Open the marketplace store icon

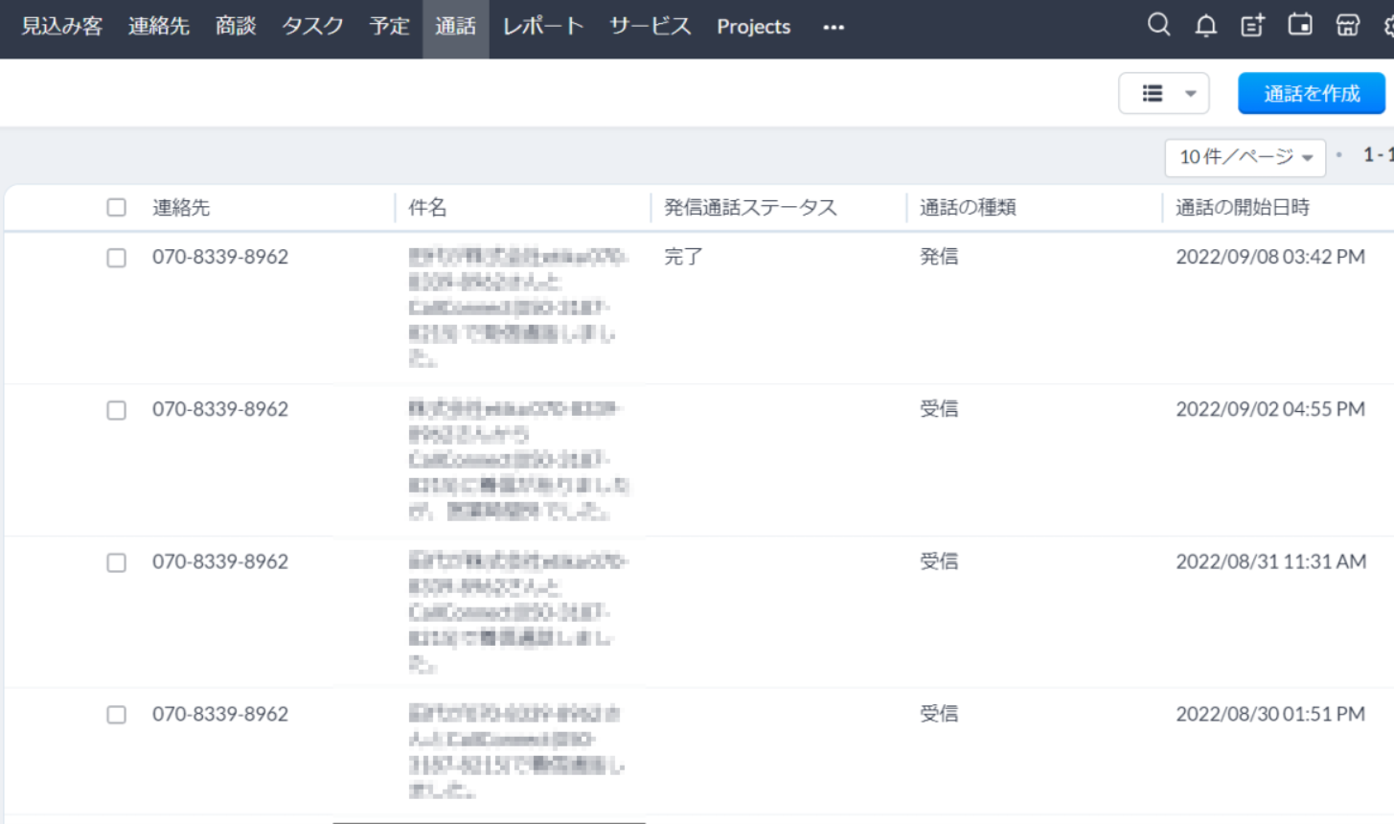[x=1347, y=25]
